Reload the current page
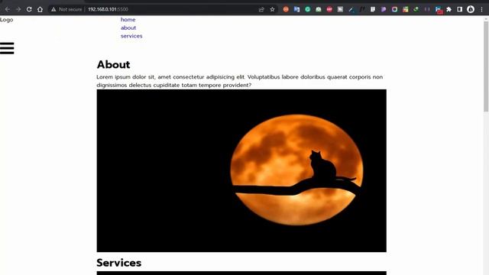489x275 pixels. (29, 9)
